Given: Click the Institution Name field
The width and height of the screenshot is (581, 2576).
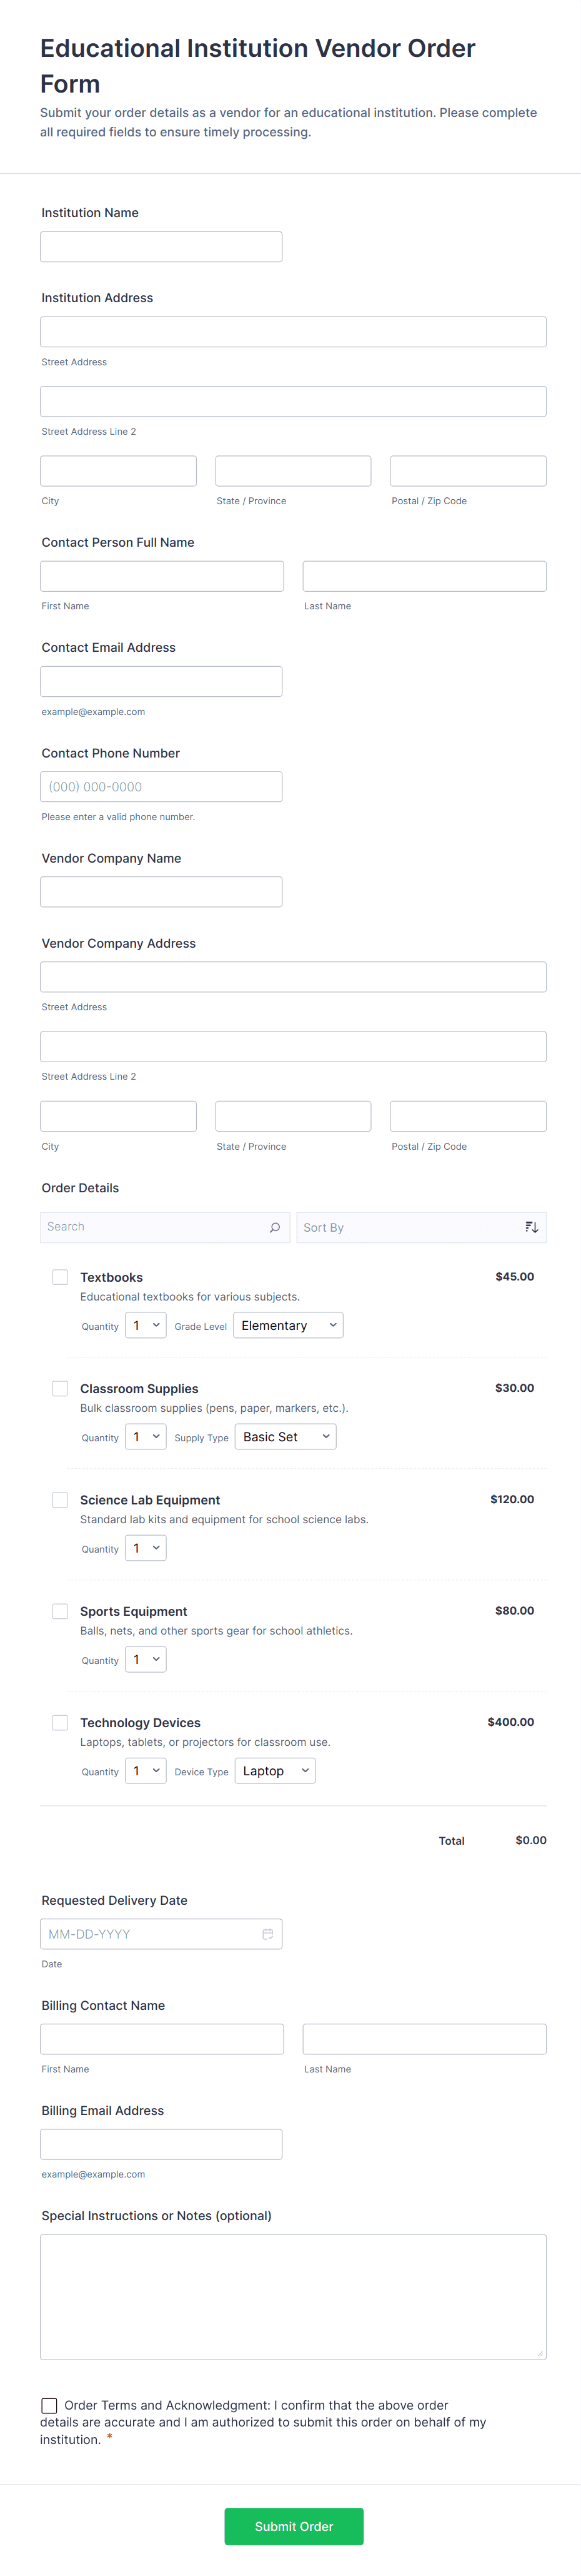Looking at the screenshot, I should pyautogui.click(x=161, y=247).
